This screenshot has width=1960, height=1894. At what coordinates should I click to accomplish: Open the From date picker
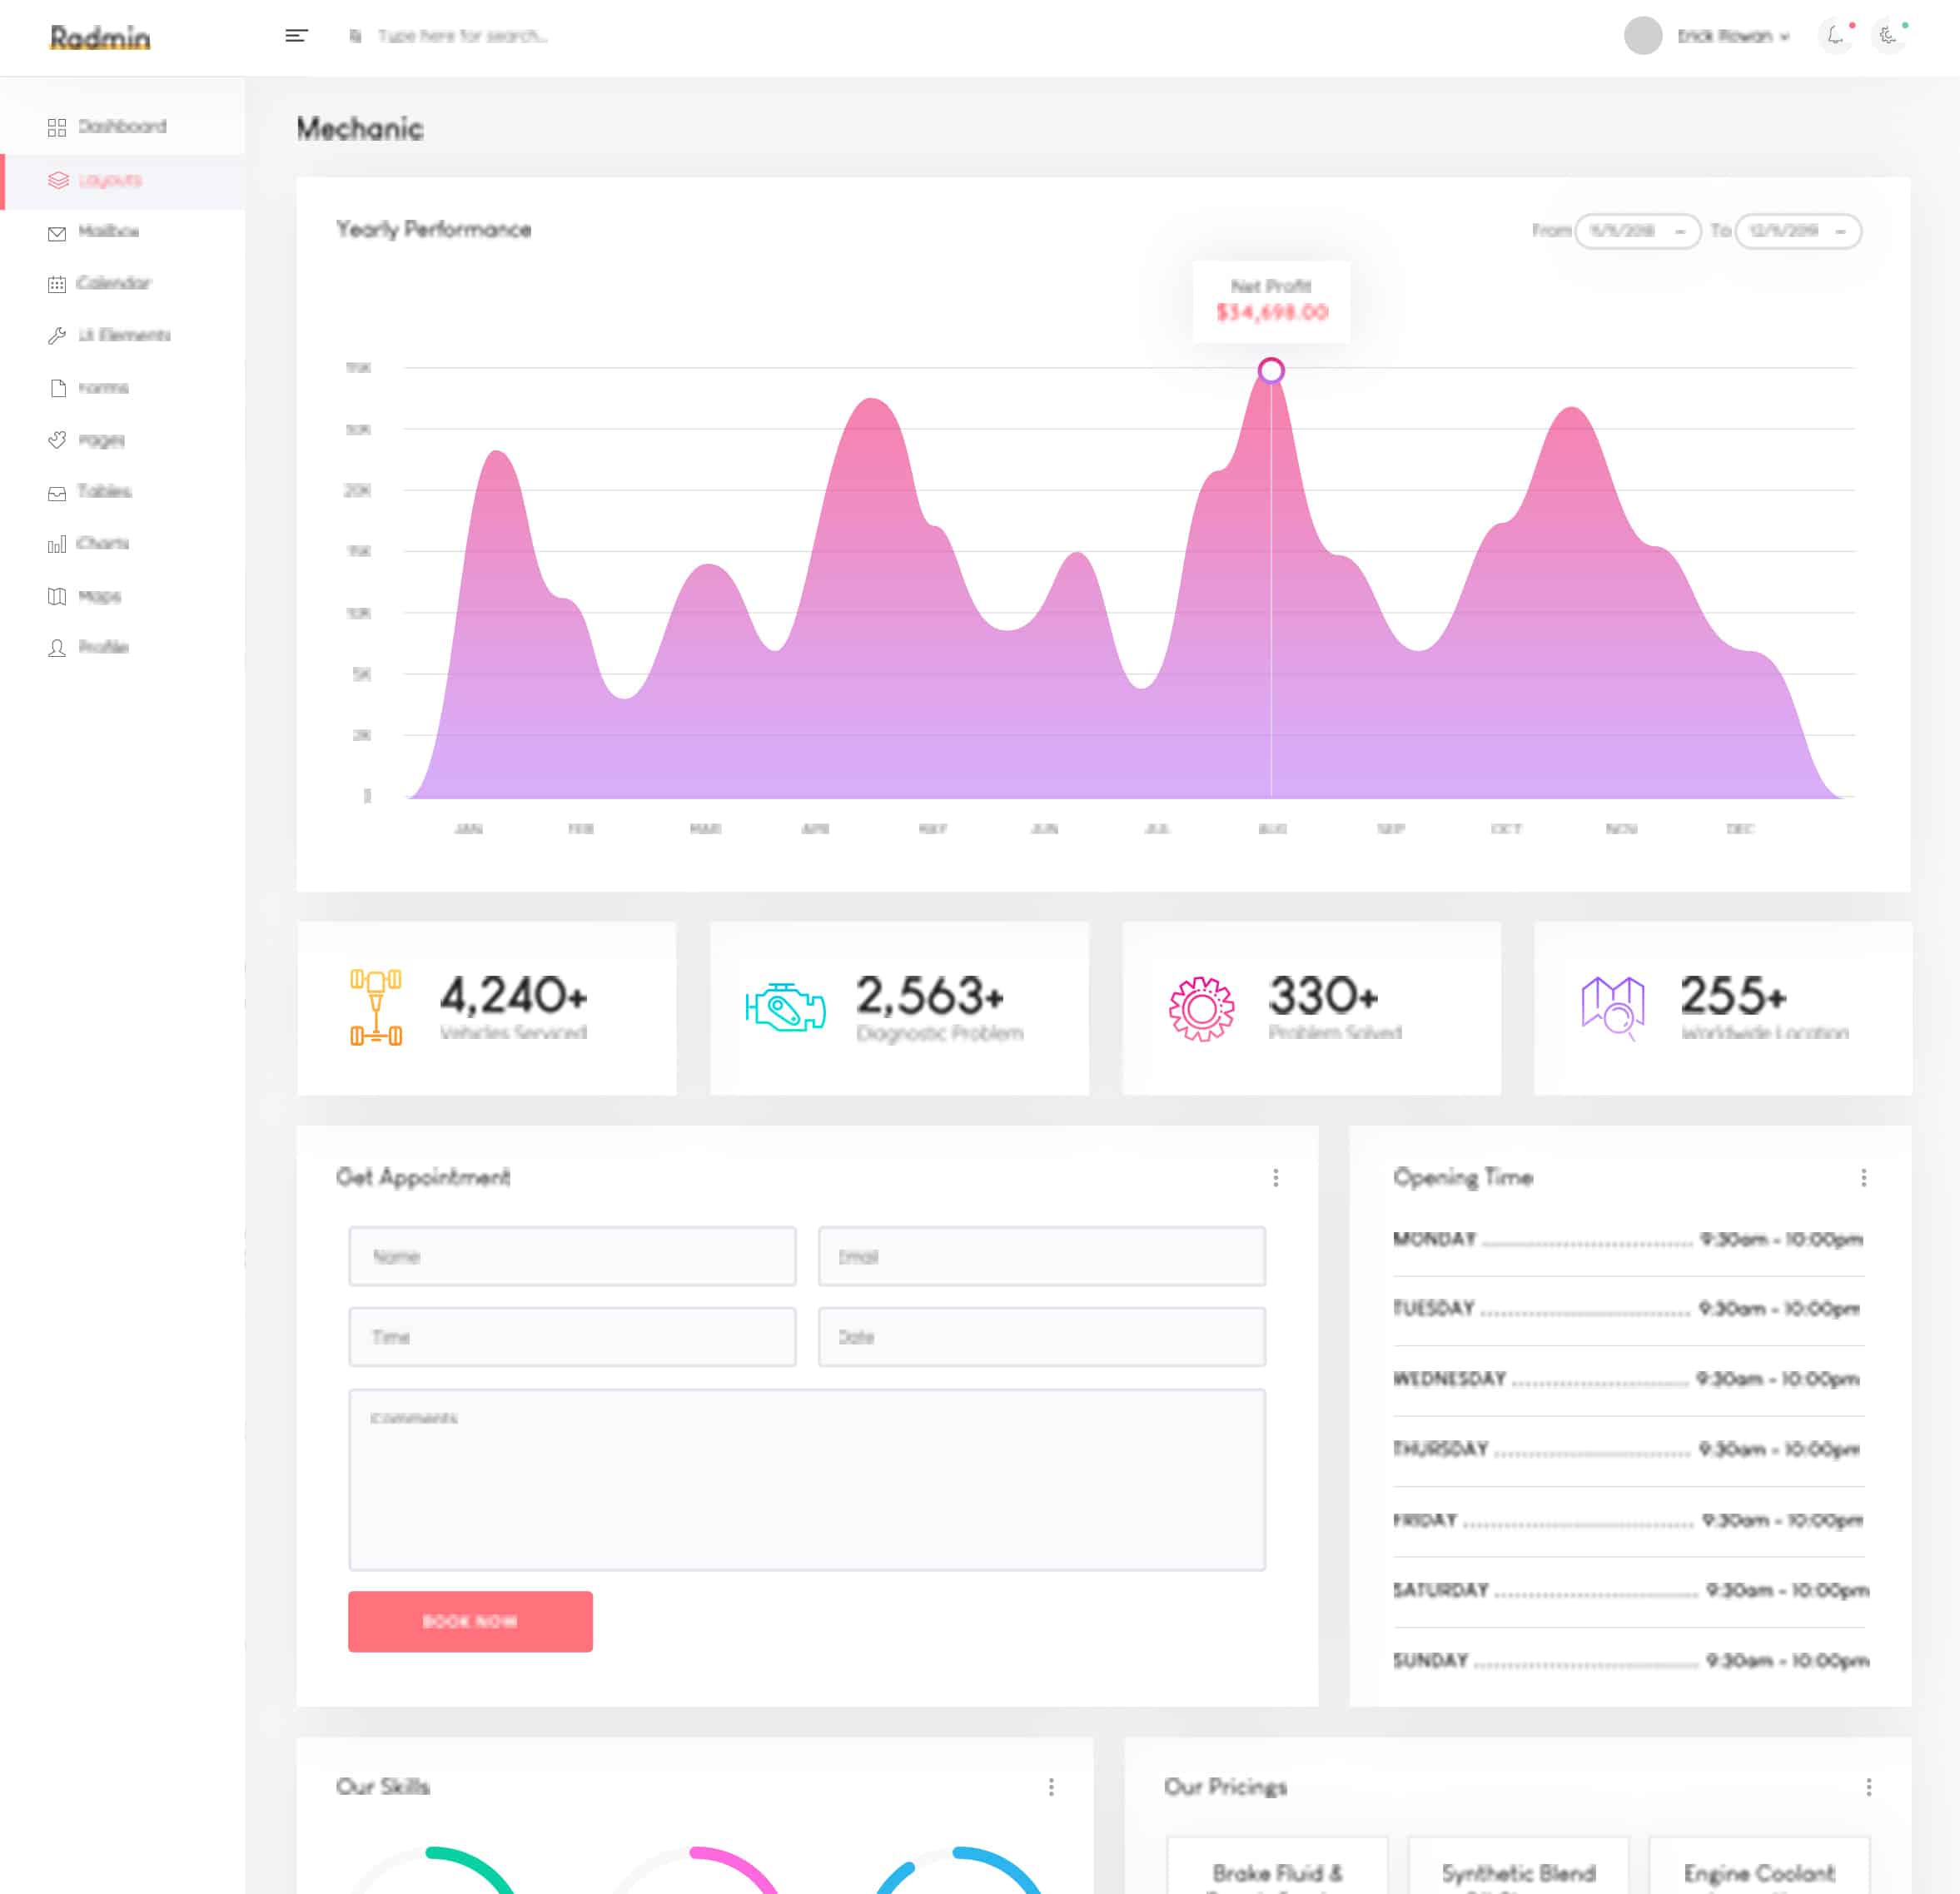pyautogui.click(x=1637, y=231)
